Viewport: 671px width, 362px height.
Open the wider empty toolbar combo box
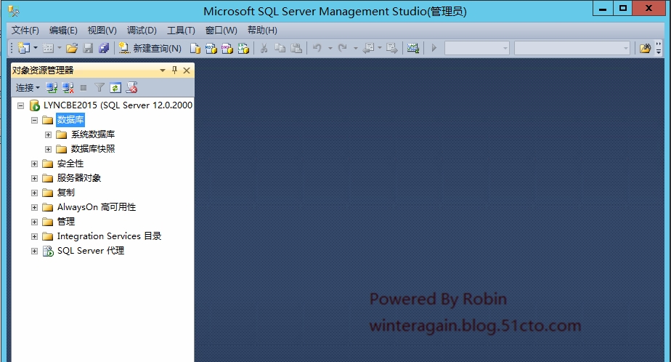[572, 48]
